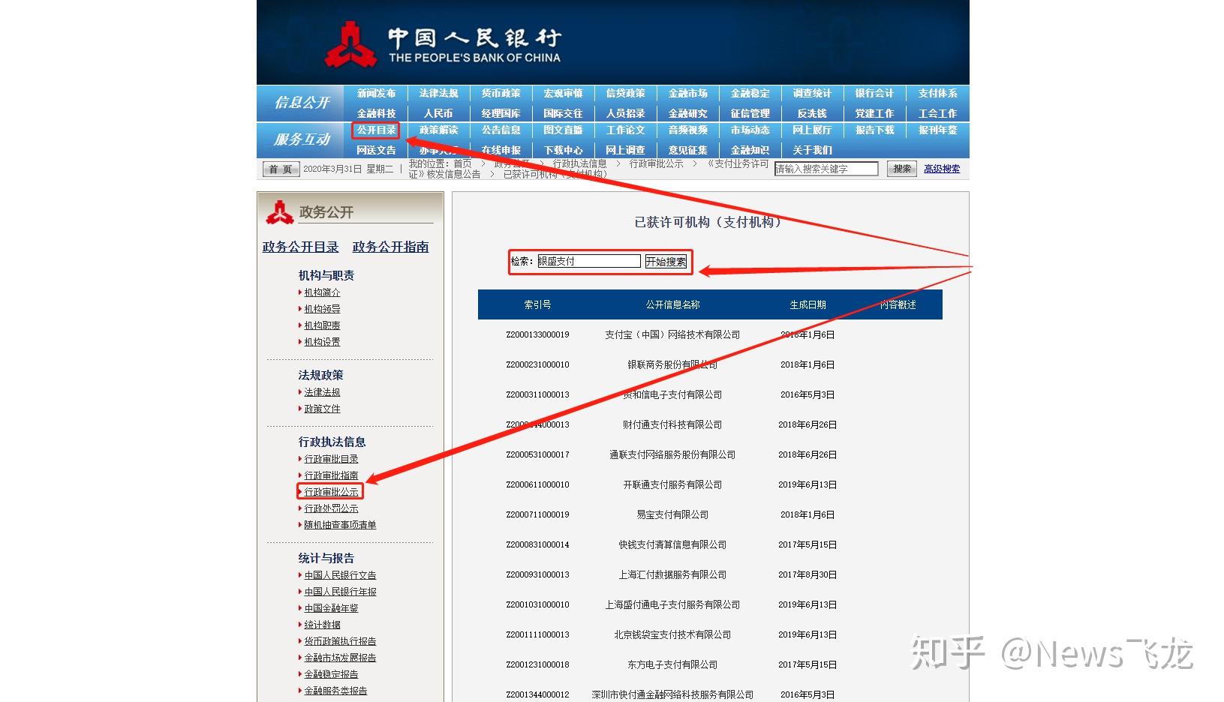This screenshot has width=1224, height=702.
Task: Go to the 人民币 section
Action: [x=438, y=113]
